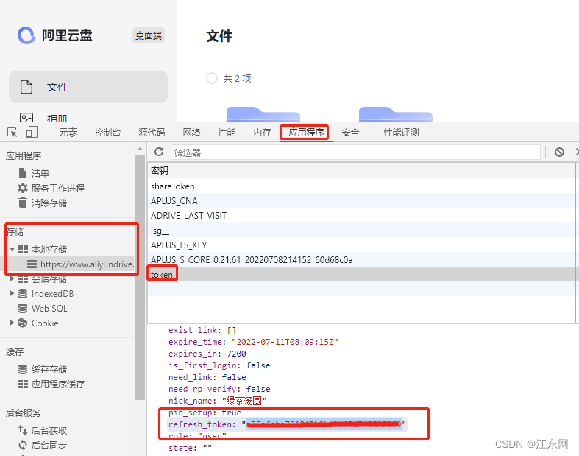Click the Cookie icon in storage tree
This screenshot has width=579, height=456.
pos(23,323)
